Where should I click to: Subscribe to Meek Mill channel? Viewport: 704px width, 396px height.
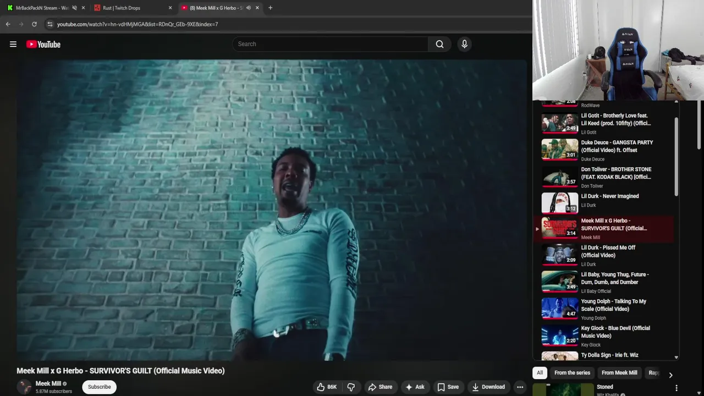coord(100,387)
